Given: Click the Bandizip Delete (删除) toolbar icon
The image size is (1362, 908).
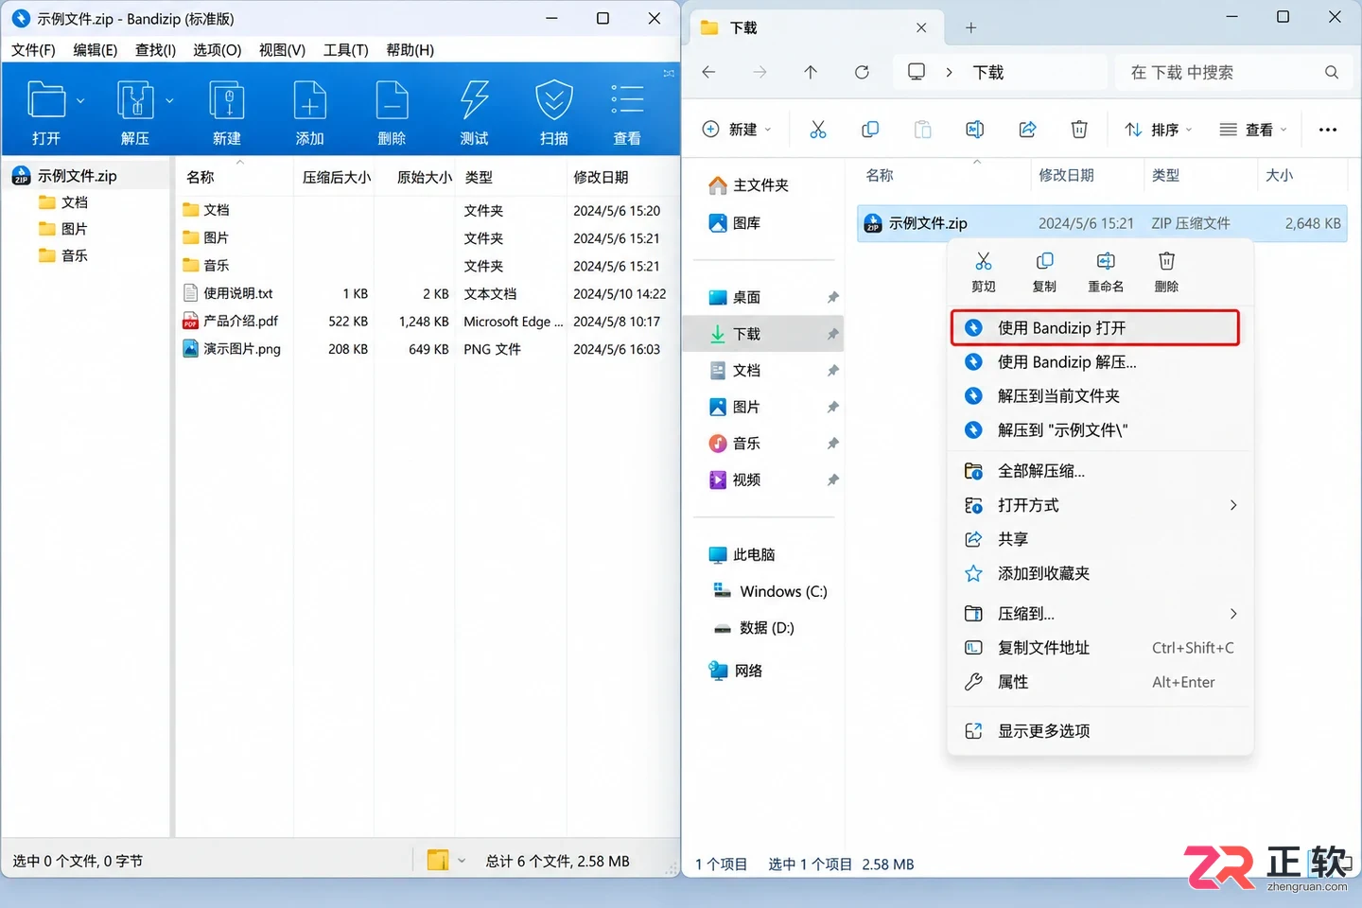Looking at the screenshot, I should 392,100.
